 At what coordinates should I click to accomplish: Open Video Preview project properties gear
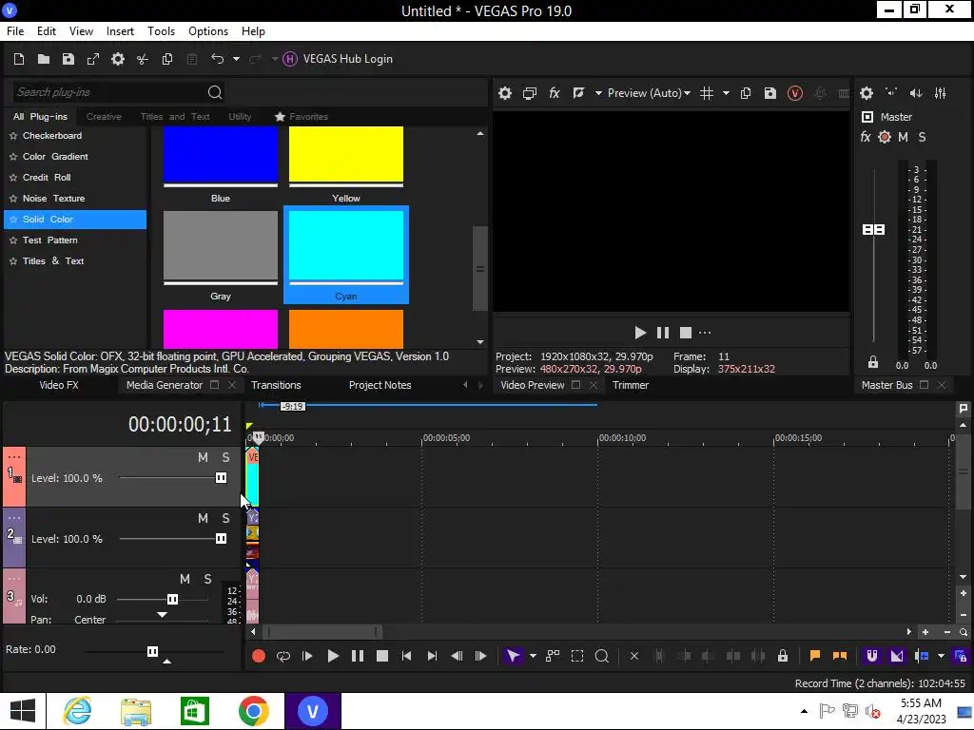(x=505, y=93)
